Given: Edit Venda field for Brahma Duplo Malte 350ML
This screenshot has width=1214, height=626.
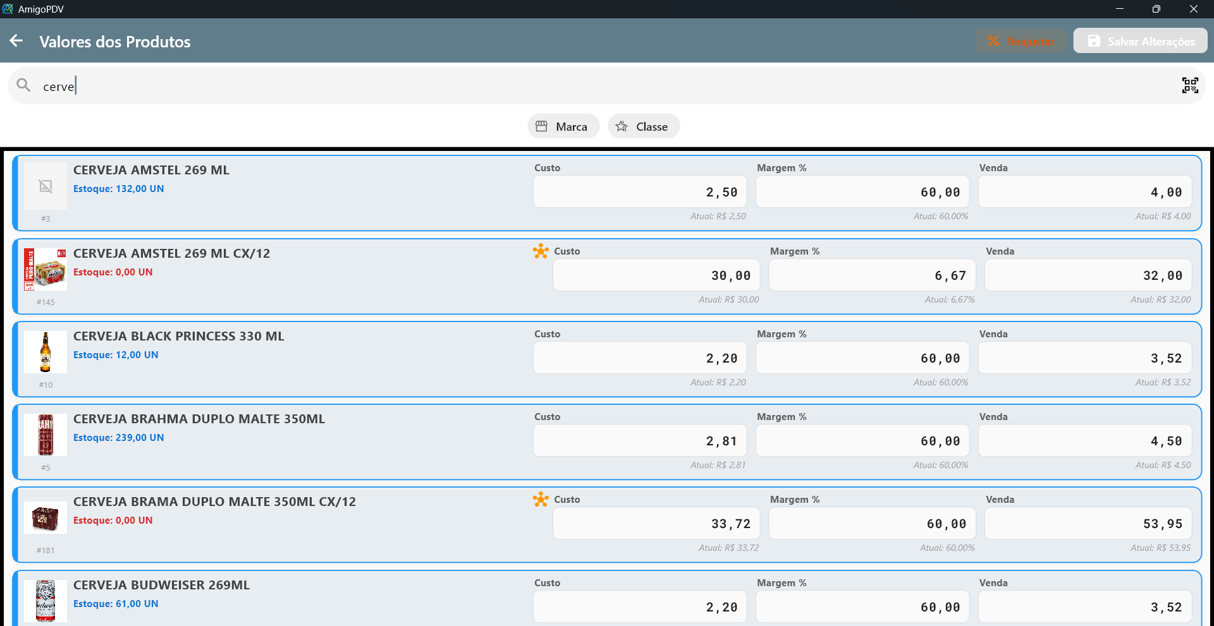Looking at the screenshot, I should click(x=1085, y=441).
